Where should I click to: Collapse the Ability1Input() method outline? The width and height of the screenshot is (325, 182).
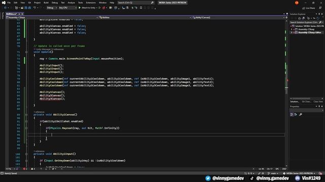pyautogui.click(x=26, y=154)
